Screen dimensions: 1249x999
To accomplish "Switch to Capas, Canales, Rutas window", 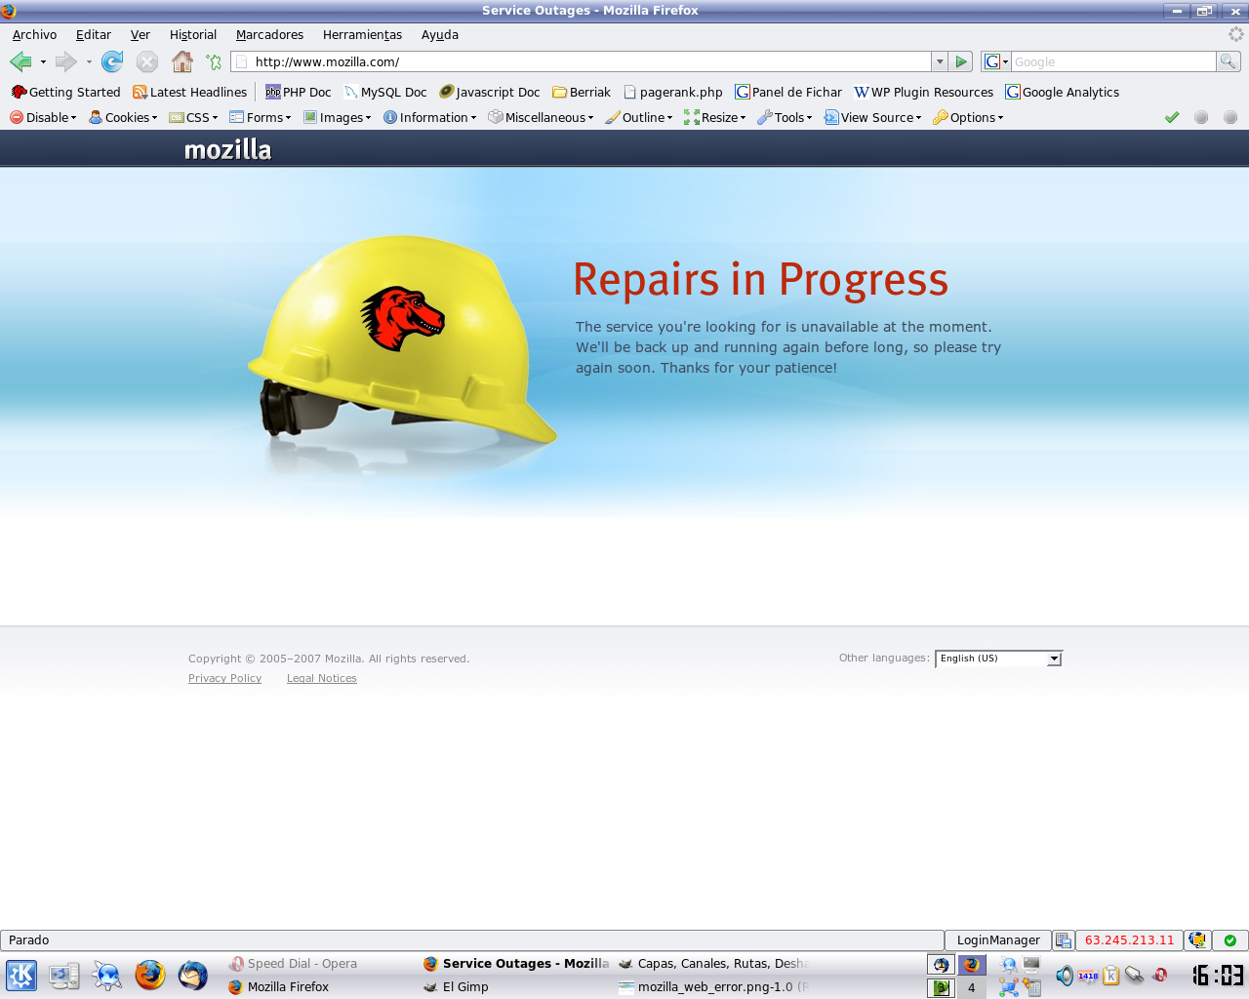I will pyautogui.click(x=712, y=963).
